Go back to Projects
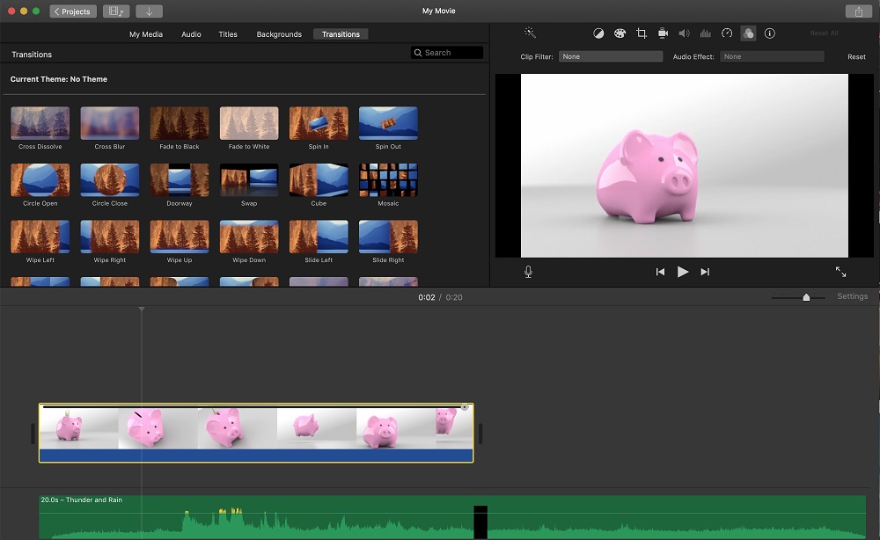Screen dimensions: 880x540 72,11
